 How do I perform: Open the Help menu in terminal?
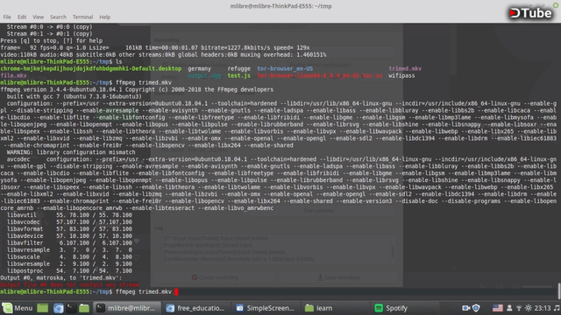(x=105, y=17)
